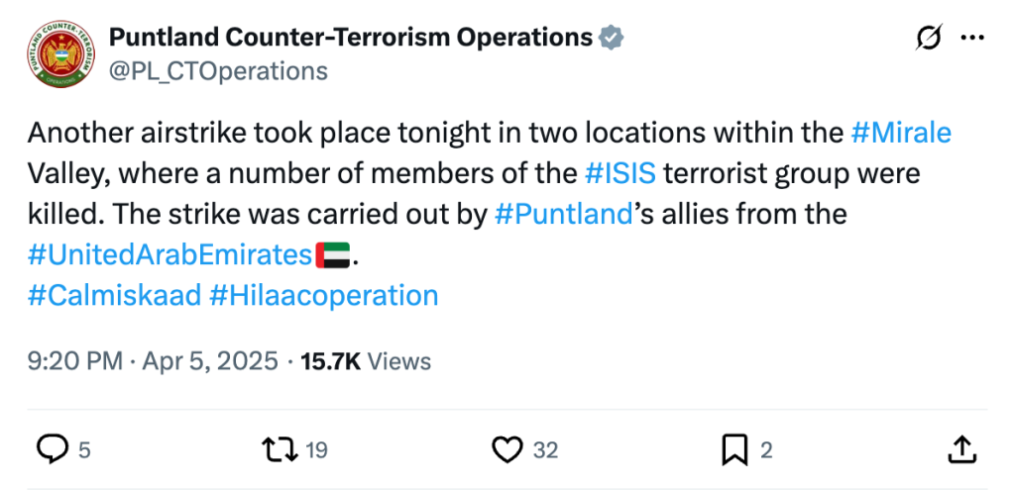Image resolution: width=1015 pixels, height=490 pixels.
Task: Bookmark this post
Action: click(733, 449)
